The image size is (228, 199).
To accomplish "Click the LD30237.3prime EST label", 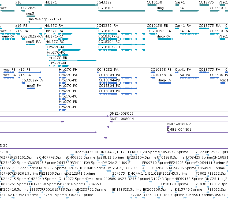I will 80,195.
